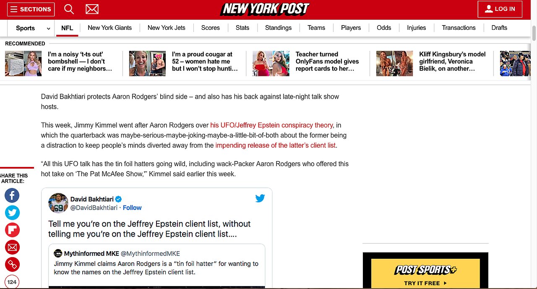
Task: Click the Mythinformed MKE quoted tweet avatar
Action: point(58,253)
